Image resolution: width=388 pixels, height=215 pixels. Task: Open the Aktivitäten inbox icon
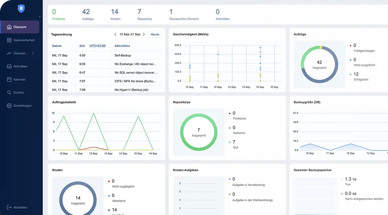pos(9,66)
